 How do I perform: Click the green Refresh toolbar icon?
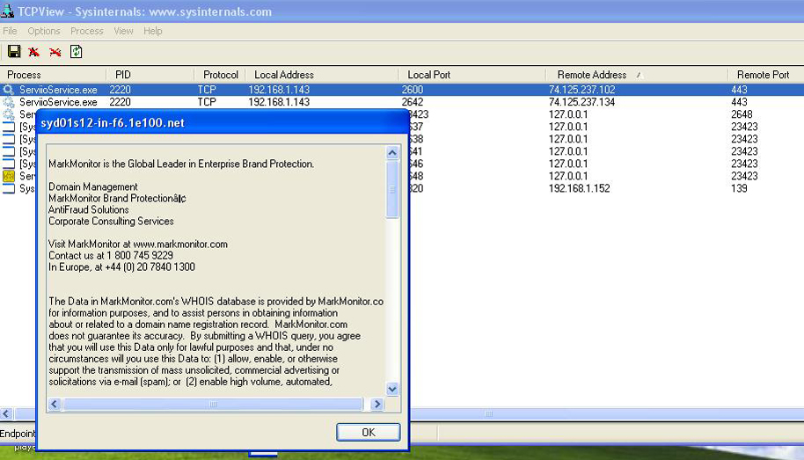[x=77, y=52]
